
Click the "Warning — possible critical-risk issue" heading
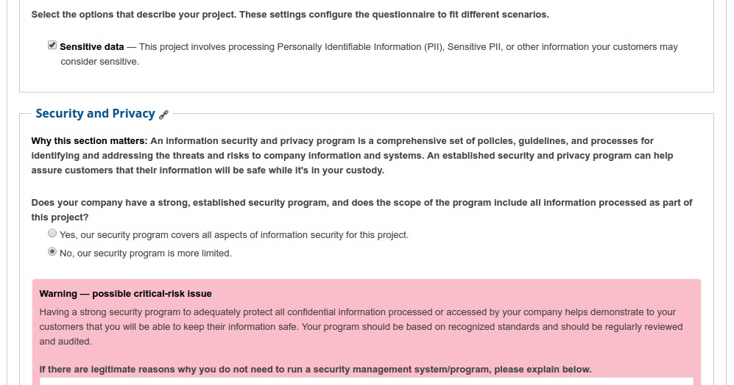pyautogui.click(x=125, y=294)
